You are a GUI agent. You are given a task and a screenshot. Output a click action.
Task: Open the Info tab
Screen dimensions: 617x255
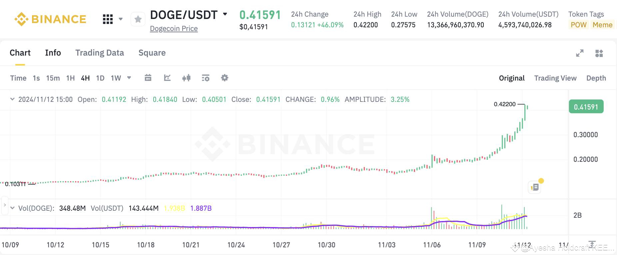[53, 53]
